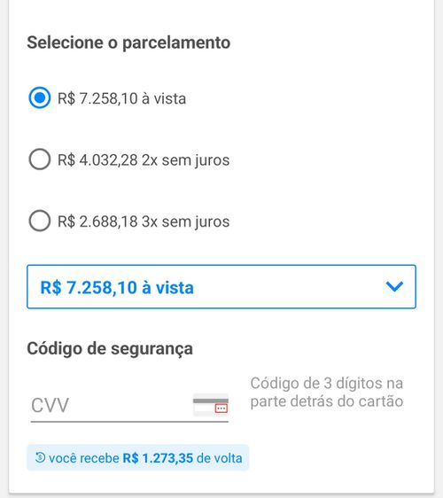
Task: Click the red CVV box on card icon
Action: (x=221, y=409)
